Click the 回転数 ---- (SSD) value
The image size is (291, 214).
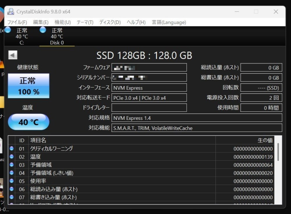point(261,87)
